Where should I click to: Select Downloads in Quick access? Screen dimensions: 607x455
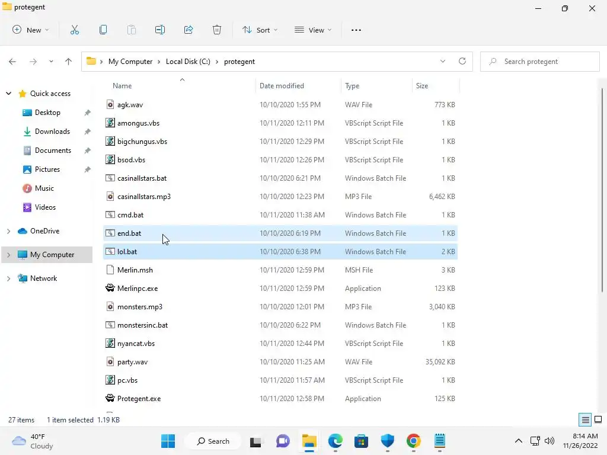coord(52,132)
